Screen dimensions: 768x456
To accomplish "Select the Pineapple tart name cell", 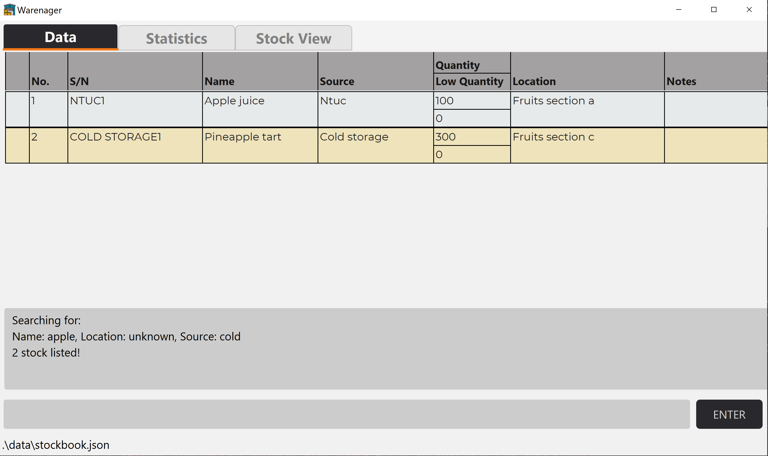I will tap(260, 145).
